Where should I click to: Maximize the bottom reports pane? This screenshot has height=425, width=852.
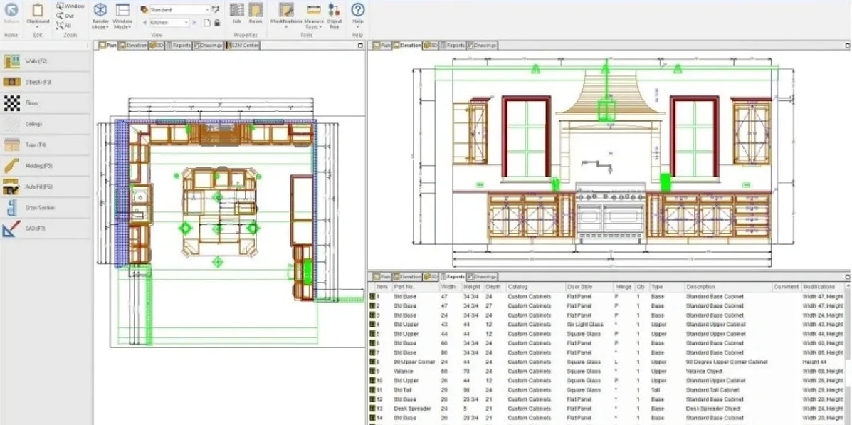(x=847, y=277)
